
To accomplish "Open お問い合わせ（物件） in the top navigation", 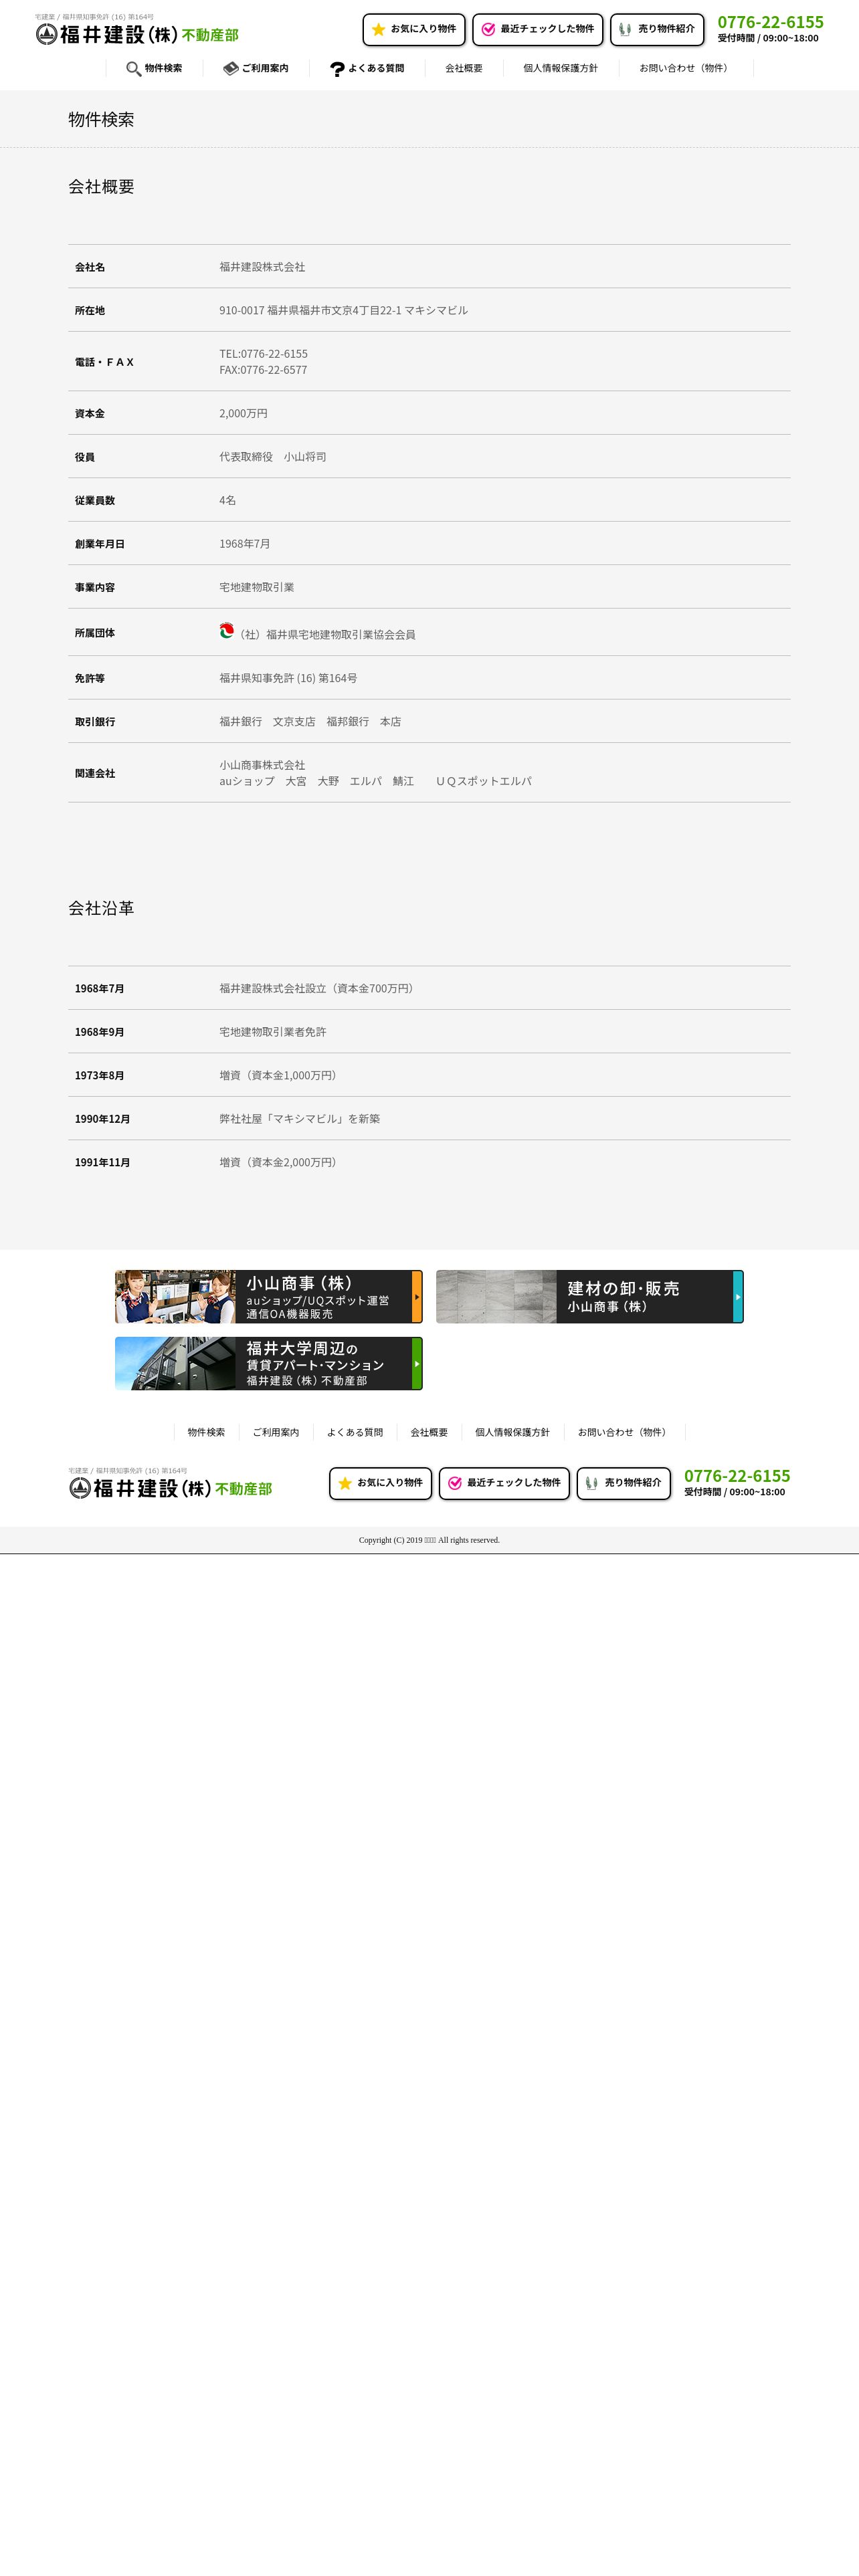I will [x=686, y=68].
